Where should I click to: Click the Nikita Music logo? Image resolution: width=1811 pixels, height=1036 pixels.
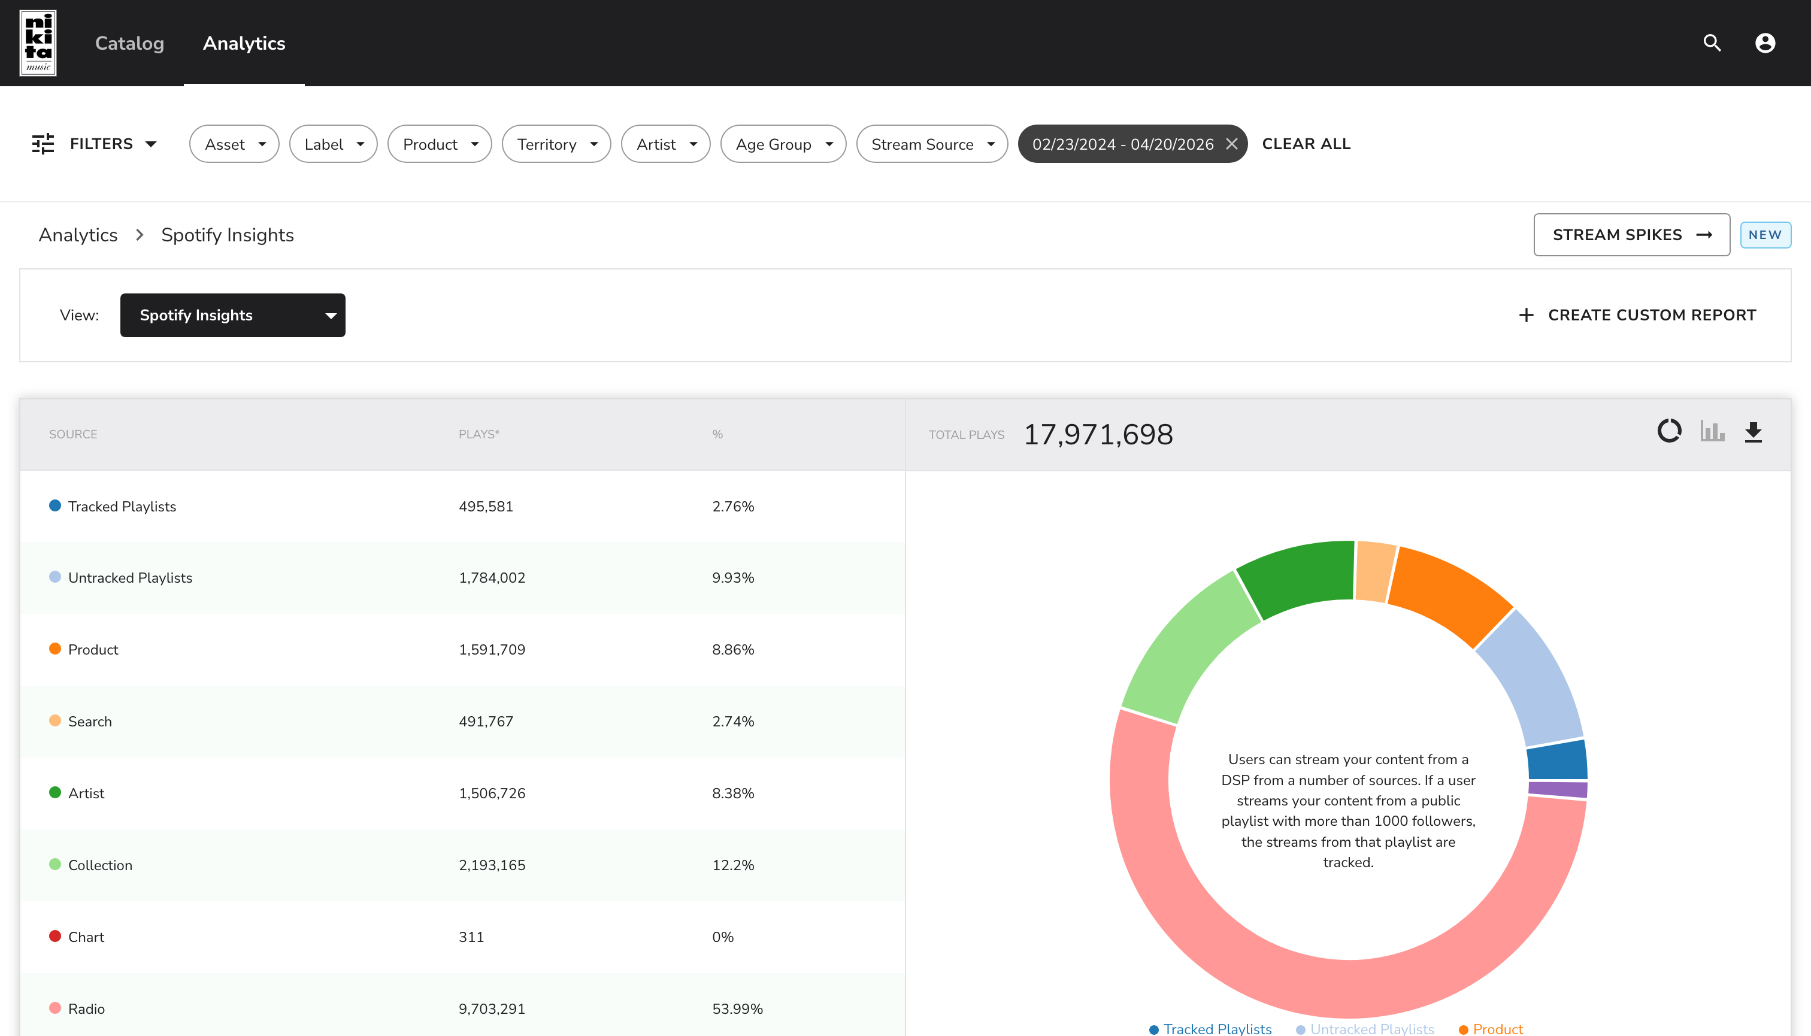pos(38,43)
